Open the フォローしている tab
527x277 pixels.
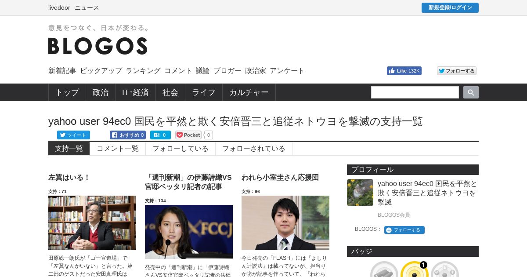pos(180,149)
